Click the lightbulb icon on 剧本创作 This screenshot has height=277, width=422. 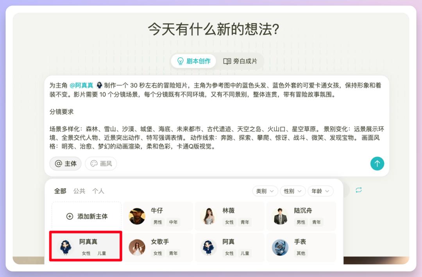coord(180,61)
